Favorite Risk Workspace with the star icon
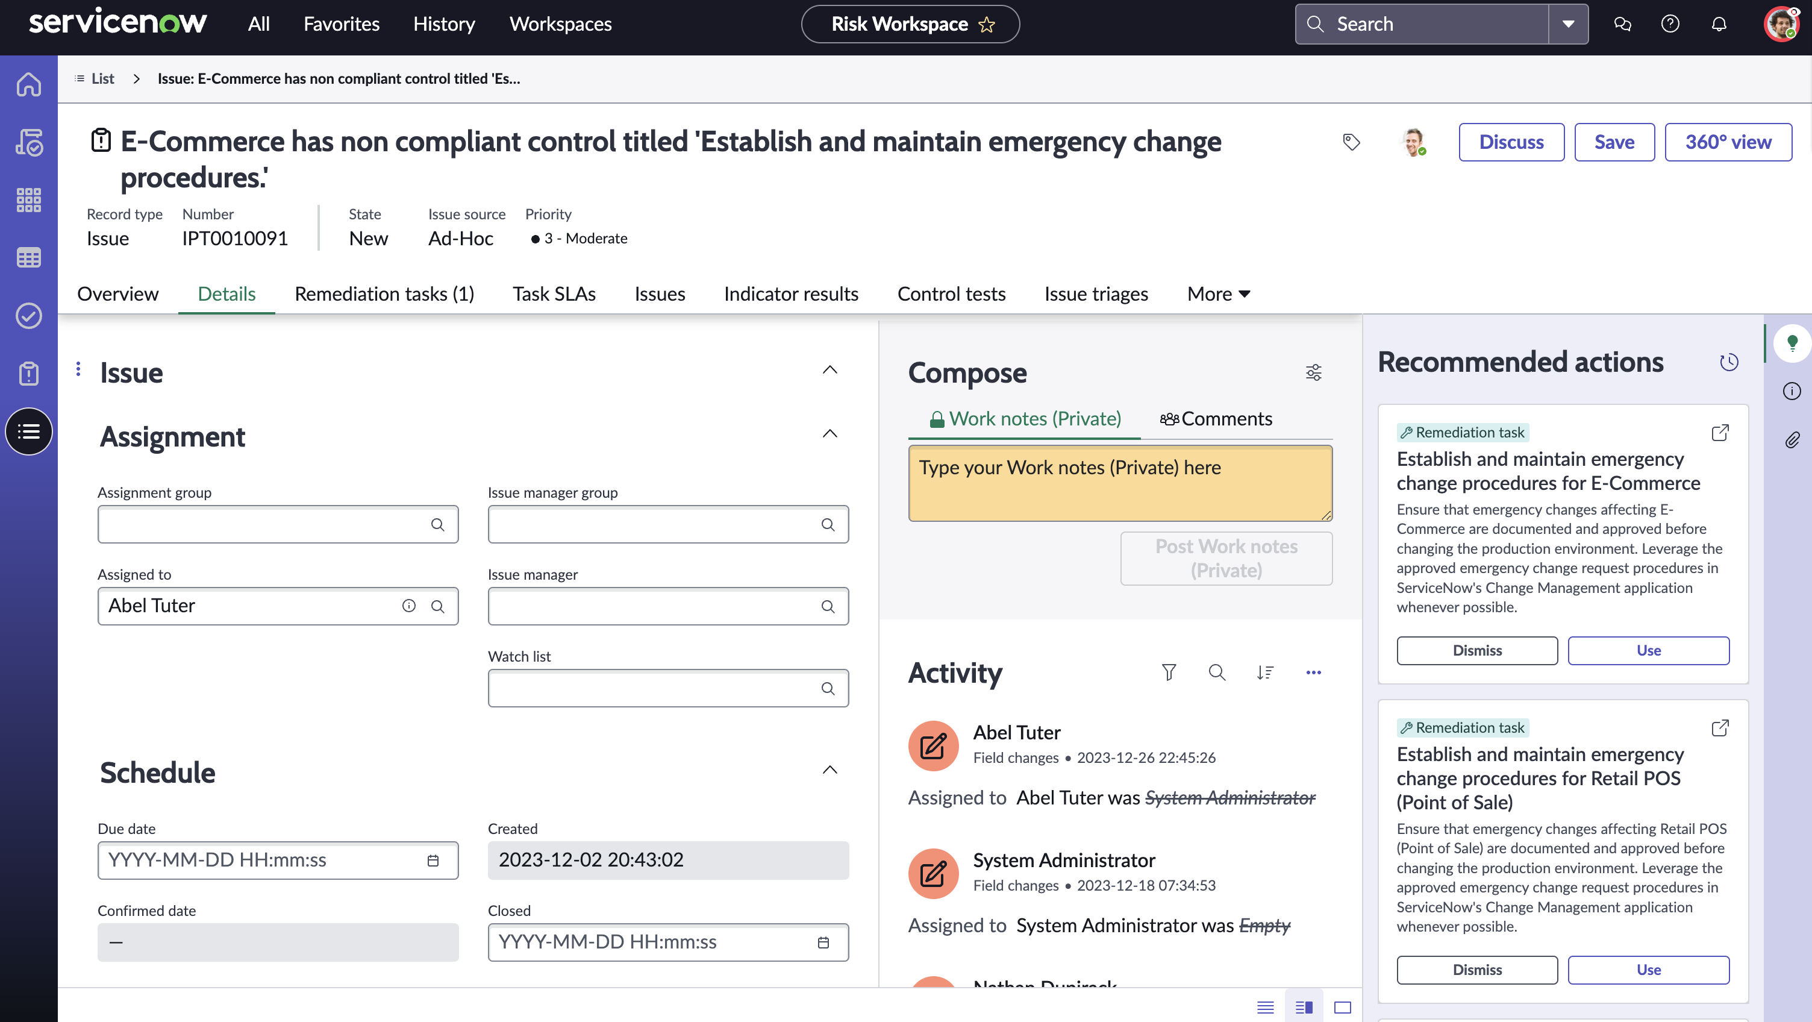Screen dimensions: 1812x1022 point(987,25)
